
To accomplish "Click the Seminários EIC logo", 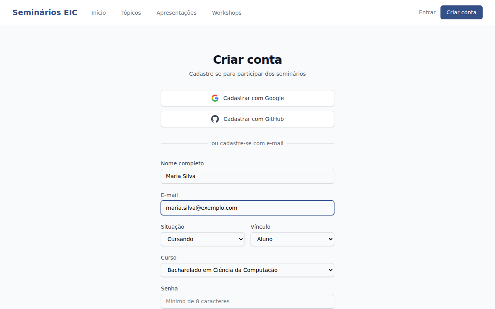I will coord(45,12).
